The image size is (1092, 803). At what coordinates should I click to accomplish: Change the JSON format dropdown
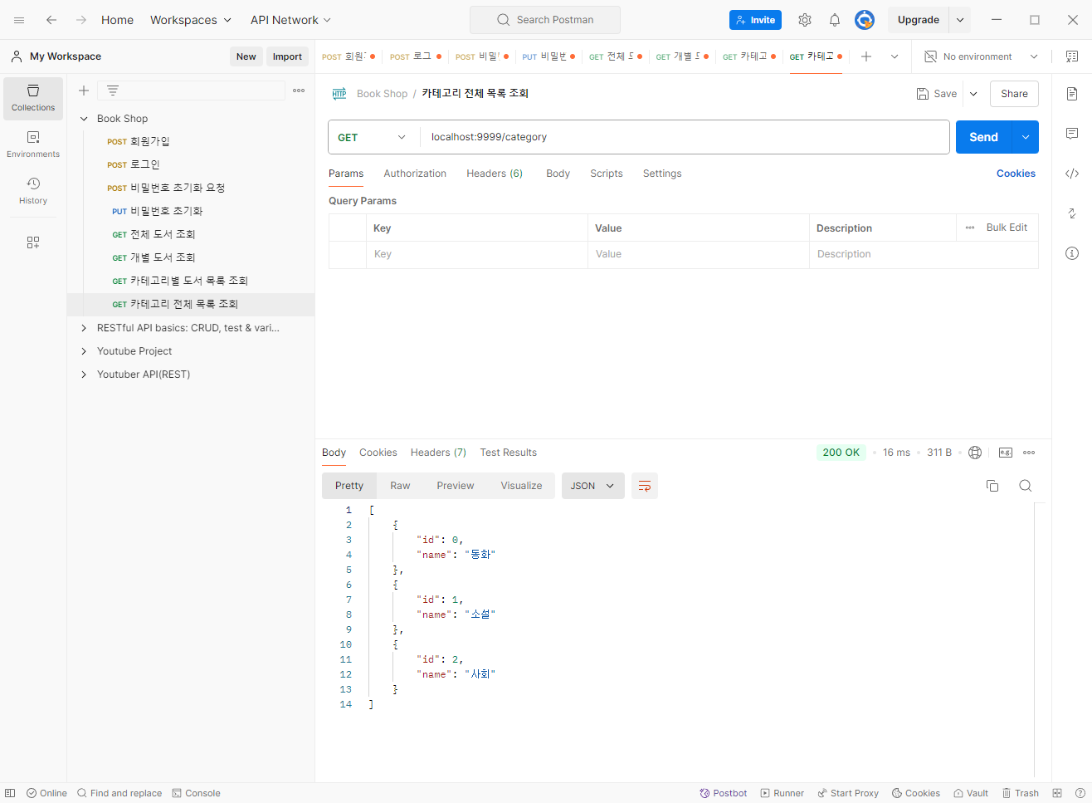(x=592, y=486)
